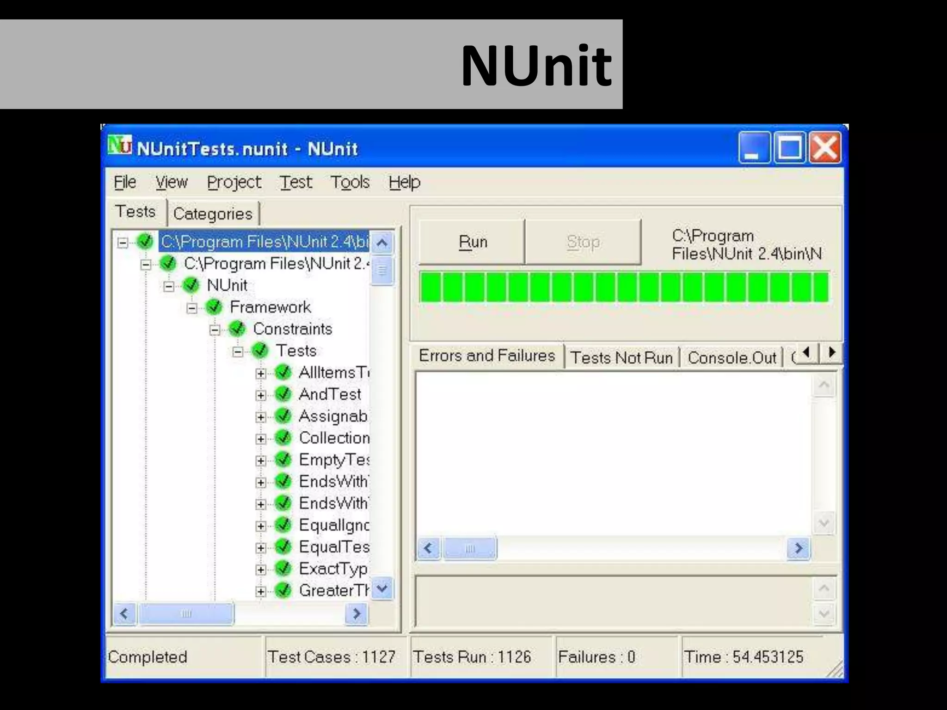Click test tree horizontal scrollbar thumb

186,614
